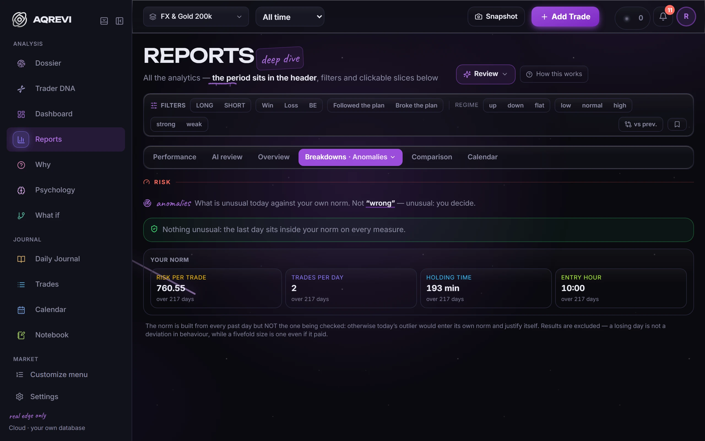Enable the high volatility regime filter
Screen dimensions: 705x441
coord(619,105)
